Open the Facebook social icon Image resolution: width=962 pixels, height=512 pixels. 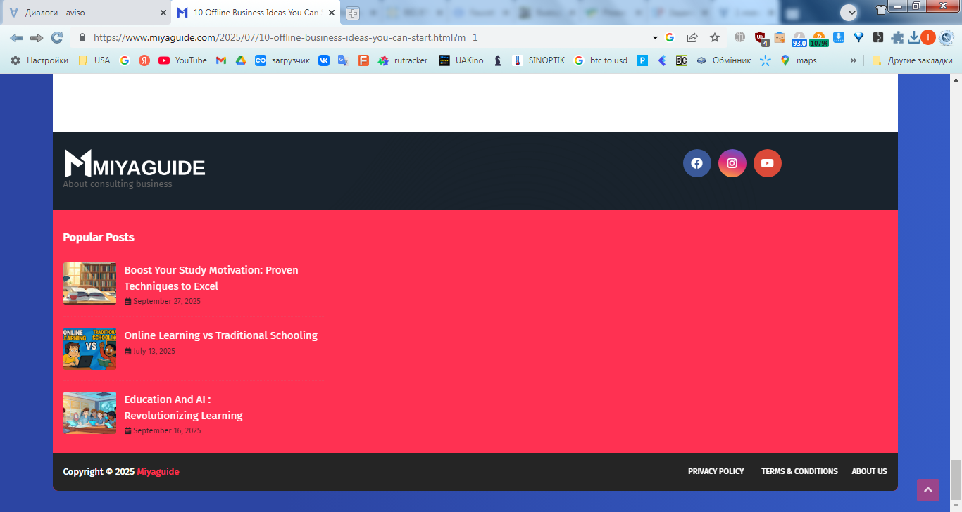click(x=696, y=163)
